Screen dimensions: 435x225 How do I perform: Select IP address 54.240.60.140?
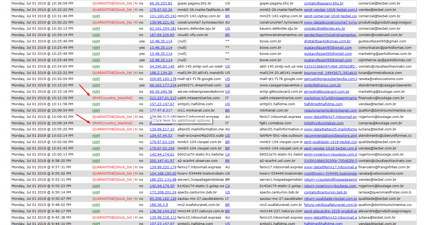pyautogui.click(x=162, y=67)
